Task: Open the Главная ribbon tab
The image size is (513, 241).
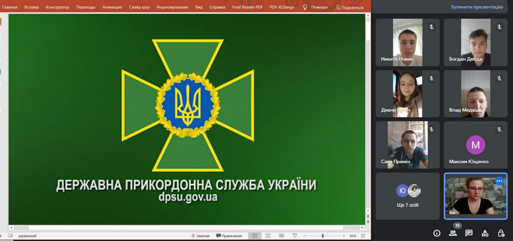Action: (10, 7)
